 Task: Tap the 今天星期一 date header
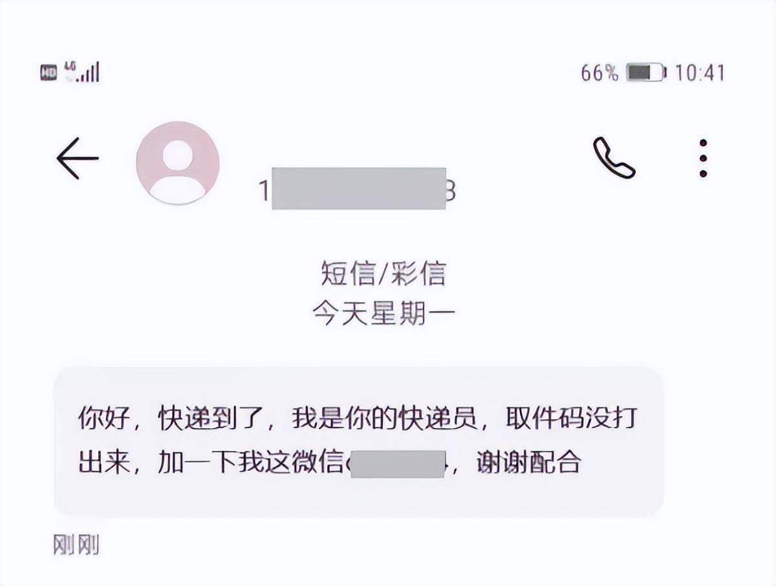point(383,314)
